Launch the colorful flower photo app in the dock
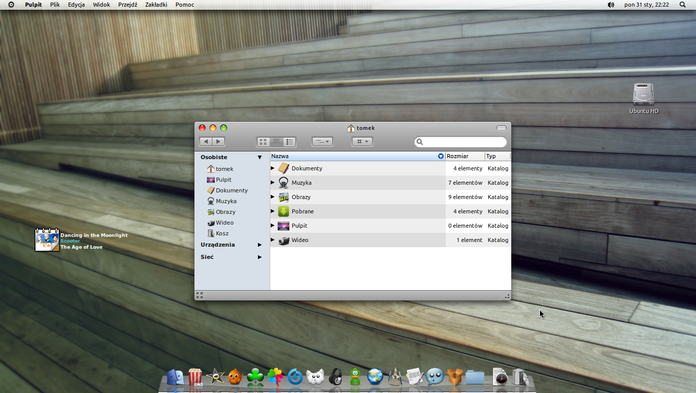Image resolution: width=696 pixels, height=393 pixels. pos(275,377)
